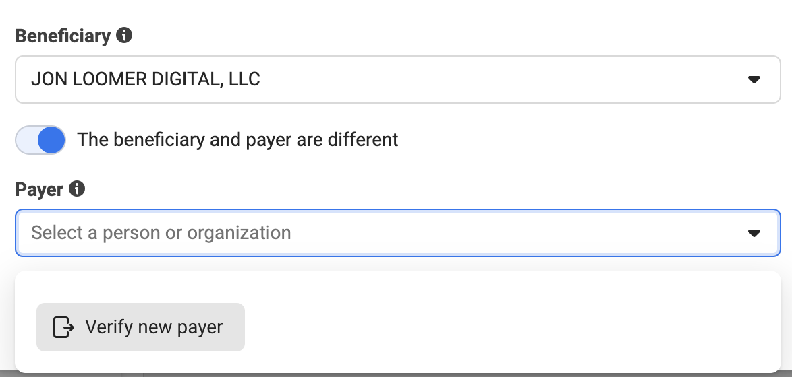Click the sign-out arrow icon on Verify new payer
Image resolution: width=792 pixels, height=377 pixels.
(63, 327)
